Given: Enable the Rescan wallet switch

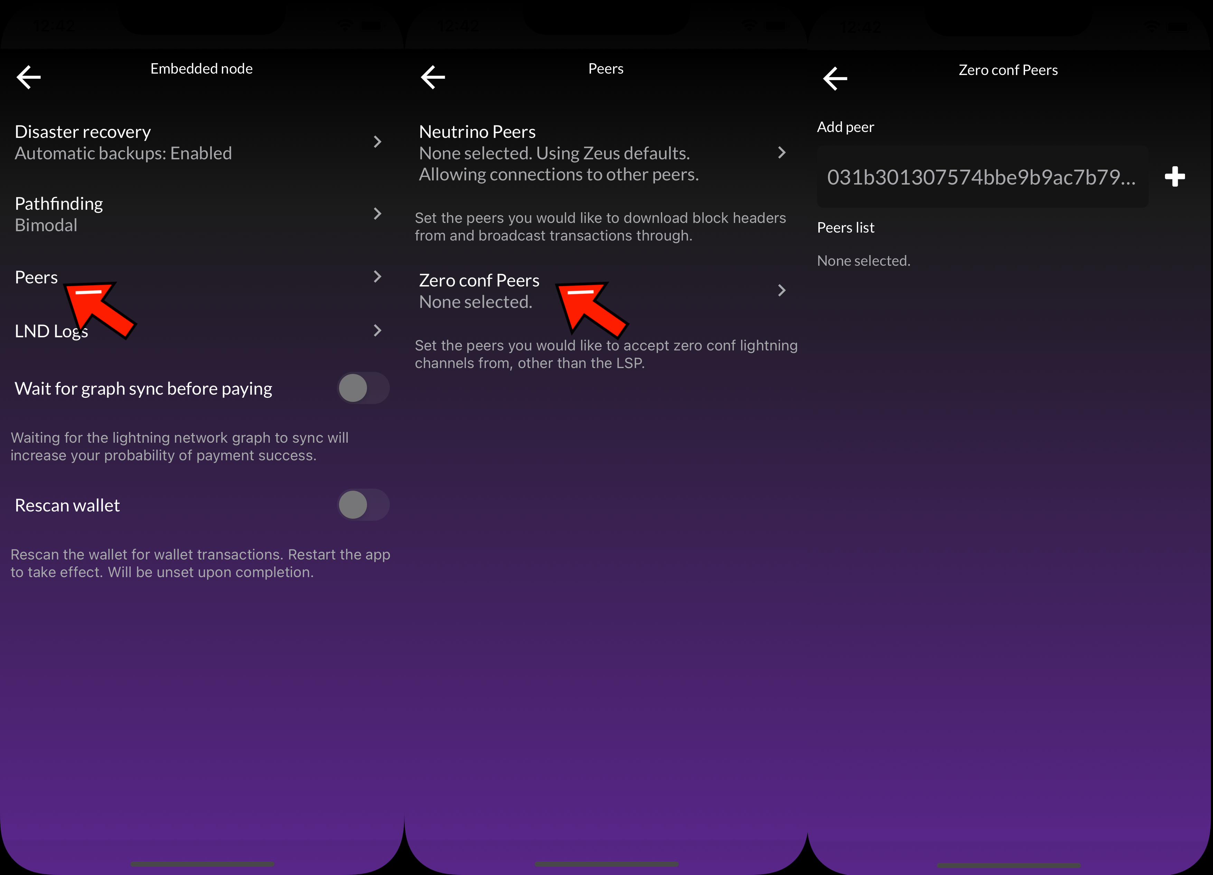Looking at the screenshot, I should (x=363, y=505).
